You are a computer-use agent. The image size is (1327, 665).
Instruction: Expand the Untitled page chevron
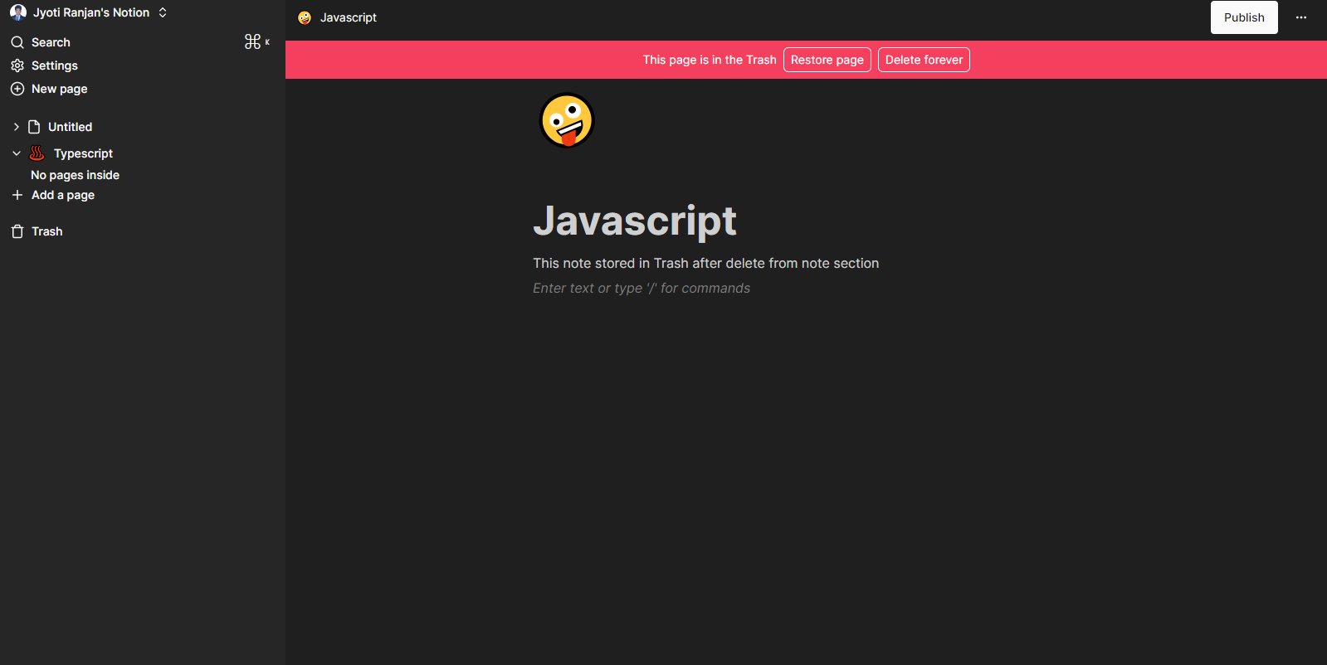point(16,127)
